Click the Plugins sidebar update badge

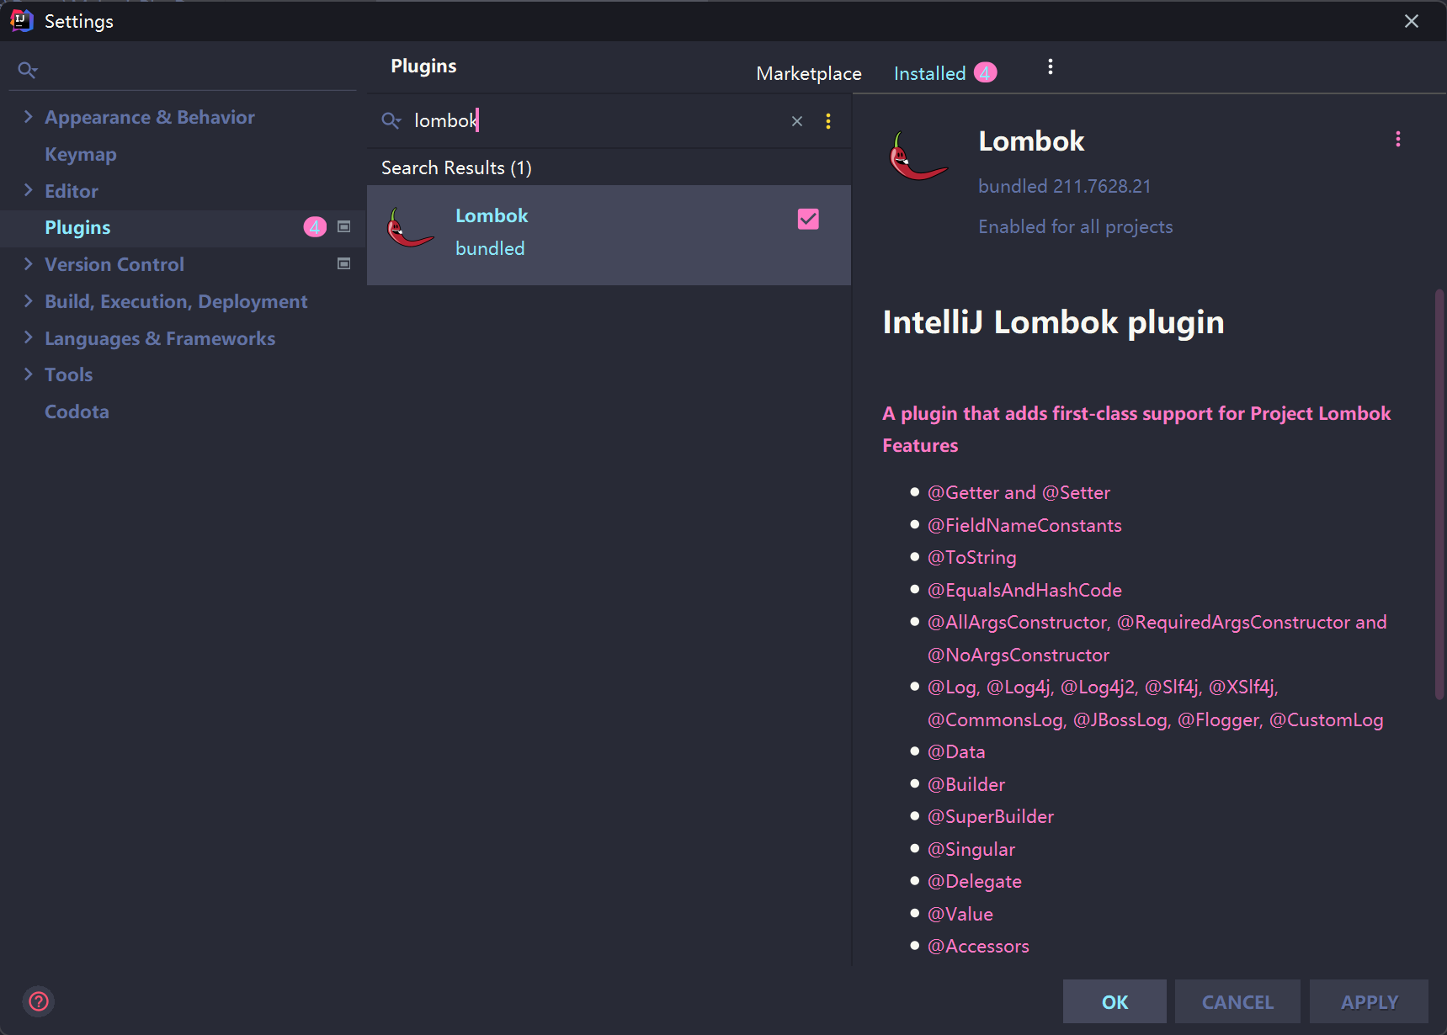click(315, 227)
